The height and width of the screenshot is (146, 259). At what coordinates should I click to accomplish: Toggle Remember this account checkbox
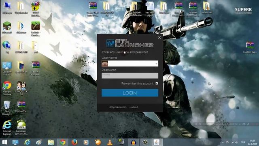click(x=157, y=84)
